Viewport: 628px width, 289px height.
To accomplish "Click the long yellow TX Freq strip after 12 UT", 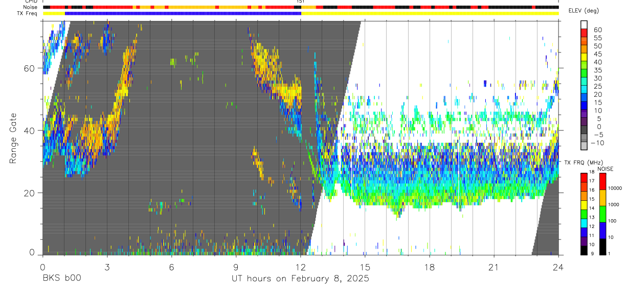I will (x=430, y=13).
